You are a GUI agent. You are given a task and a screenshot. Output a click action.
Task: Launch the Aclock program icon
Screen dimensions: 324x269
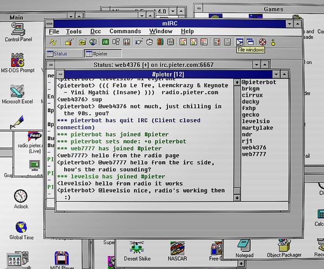(21, 199)
